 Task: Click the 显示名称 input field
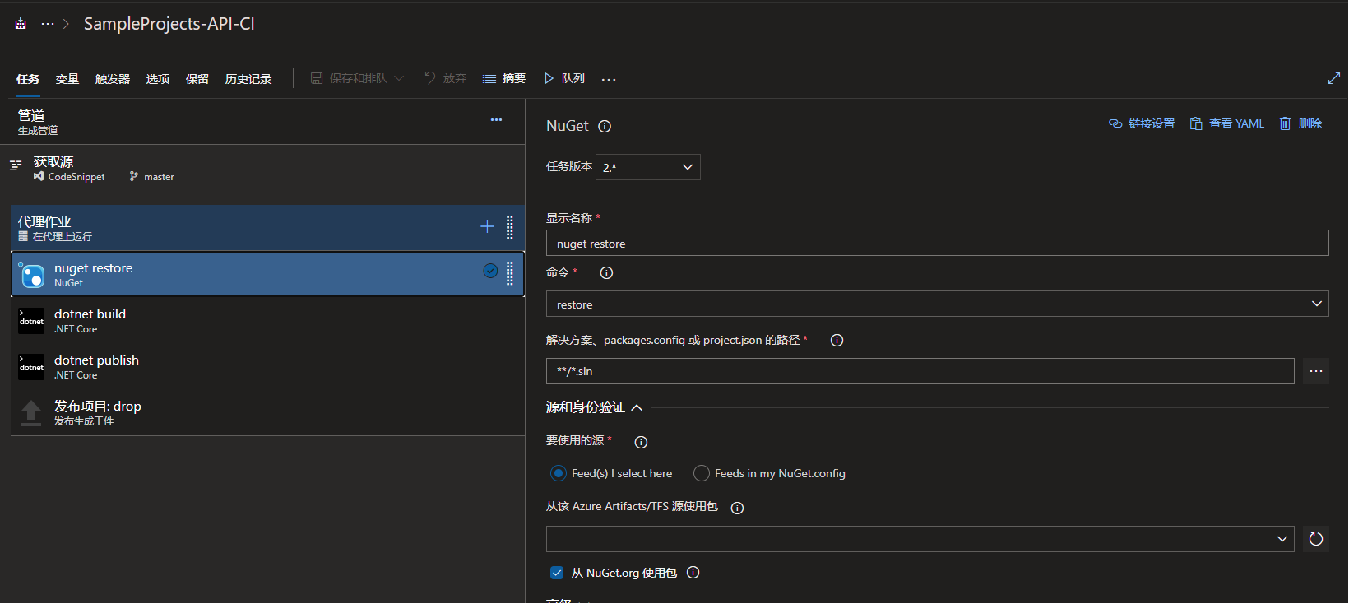[x=938, y=243]
